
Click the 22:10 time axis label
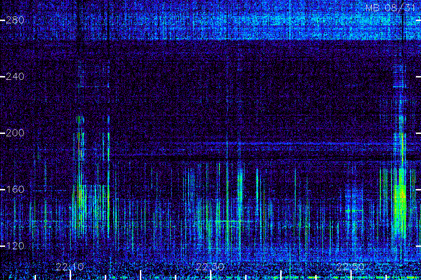(70, 267)
